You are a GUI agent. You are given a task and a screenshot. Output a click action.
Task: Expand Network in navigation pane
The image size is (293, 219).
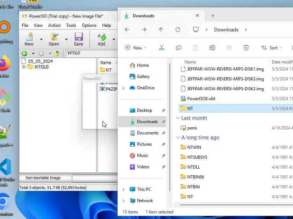pyautogui.click(x=123, y=201)
